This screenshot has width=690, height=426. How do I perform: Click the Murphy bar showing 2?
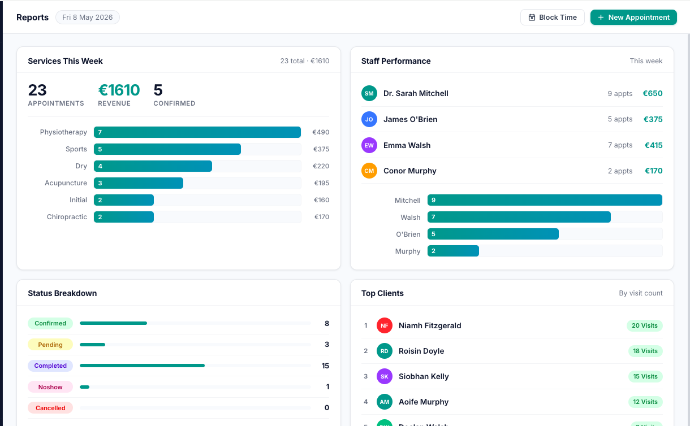point(453,251)
